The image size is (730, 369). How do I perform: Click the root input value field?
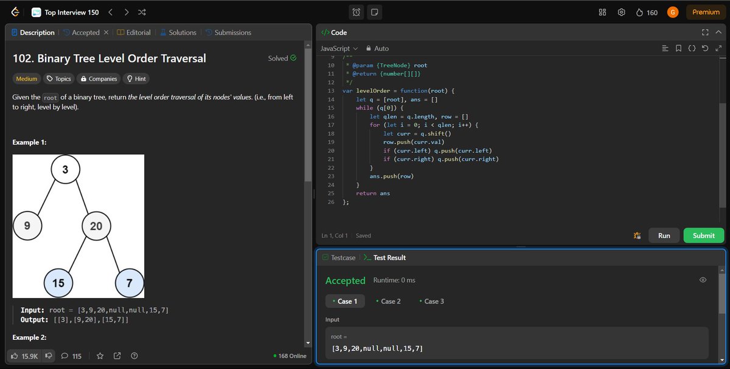[517, 343]
